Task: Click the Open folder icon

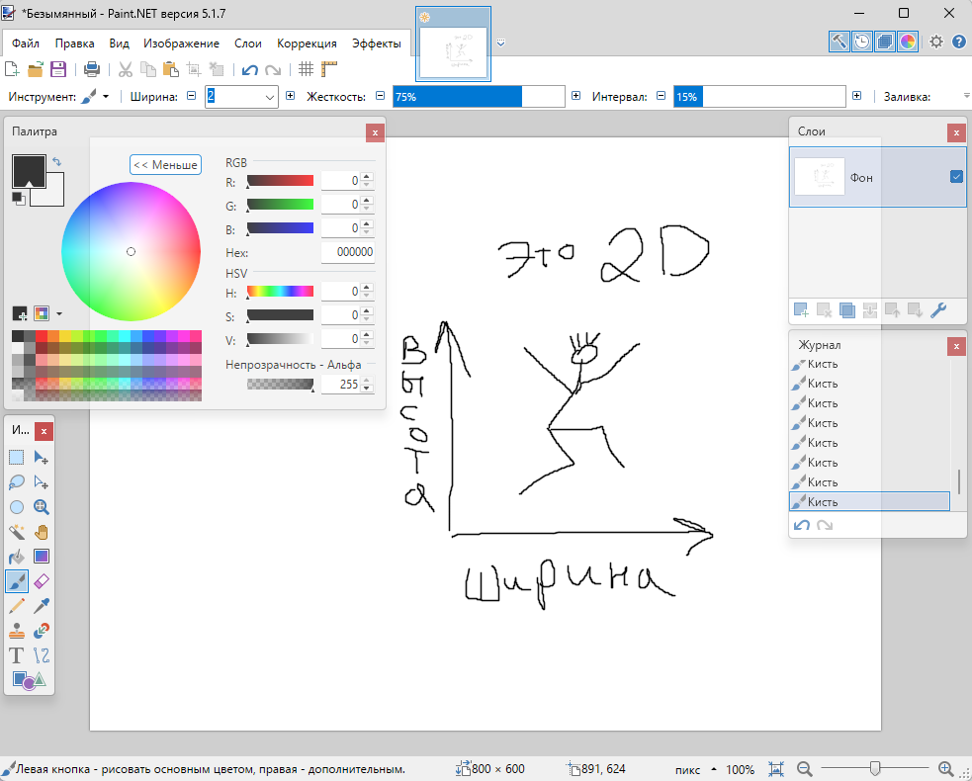Action: click(x=36, y=69)
